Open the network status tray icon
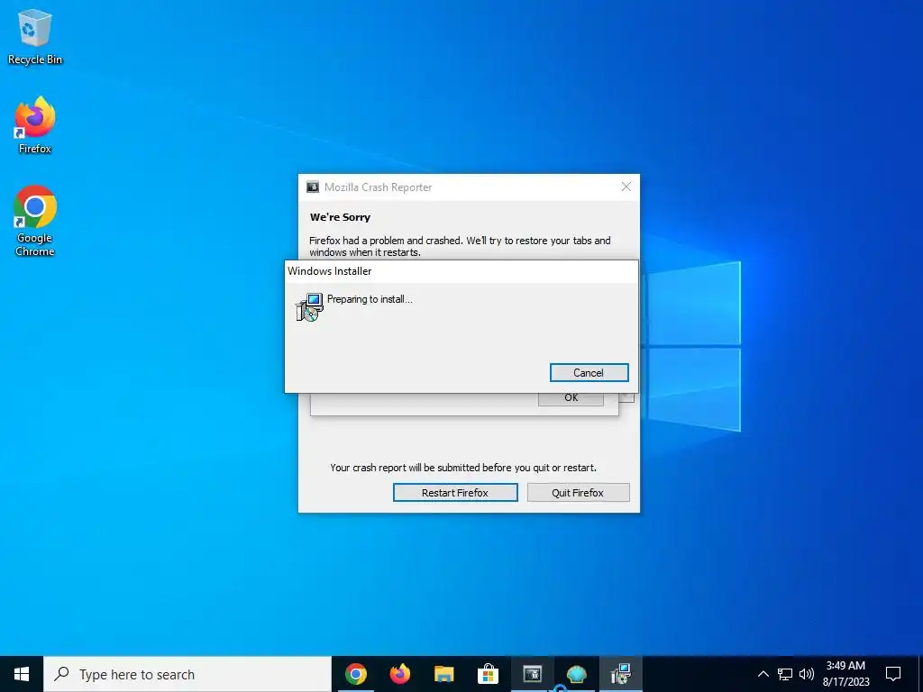This screenshot has width=923, height=692. [785, 674]
